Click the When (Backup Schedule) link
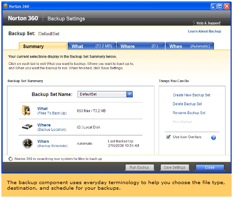Image resolution: width=233 pixels, height=198 pixels. [52, 143]
